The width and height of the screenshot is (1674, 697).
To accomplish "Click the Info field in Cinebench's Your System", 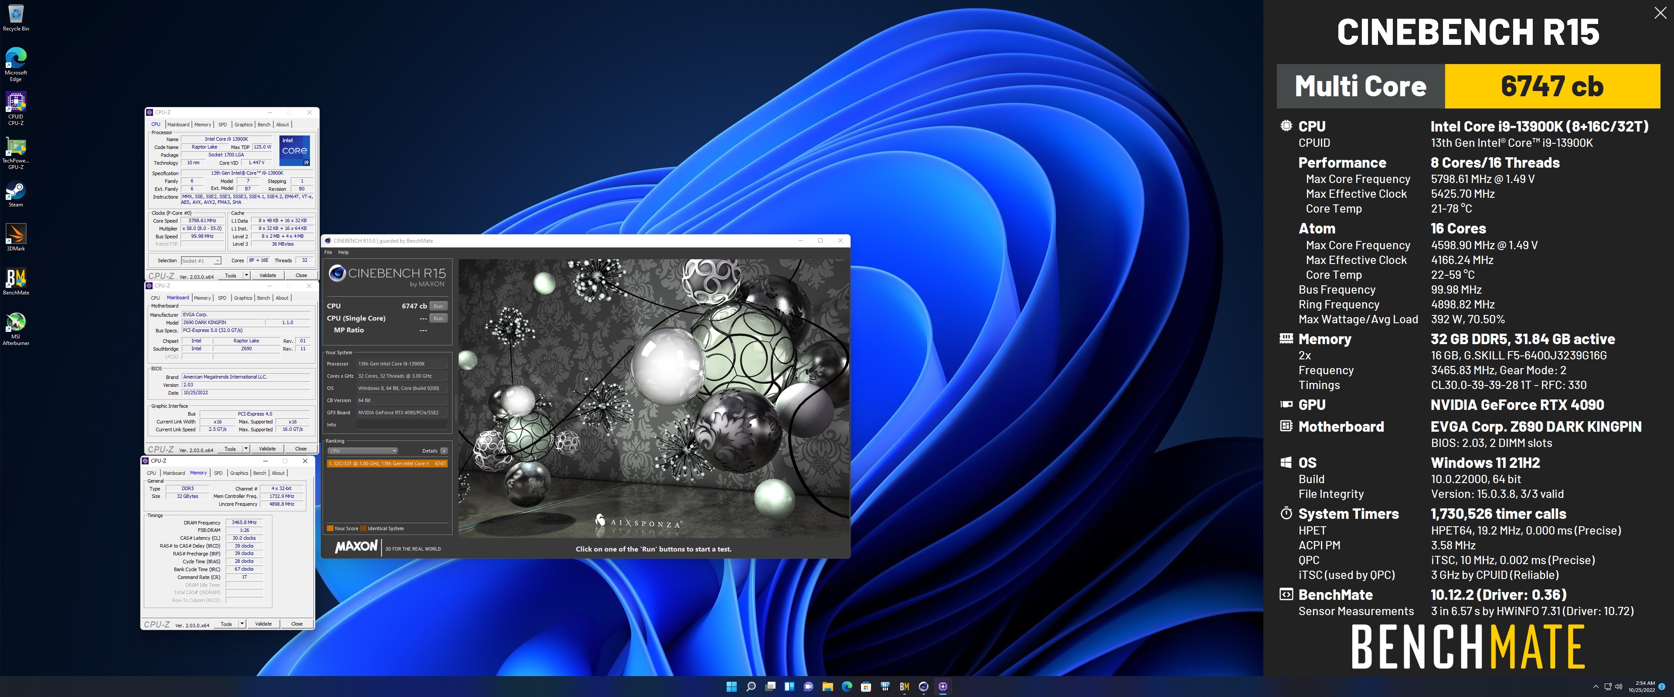I will [401, 425].
